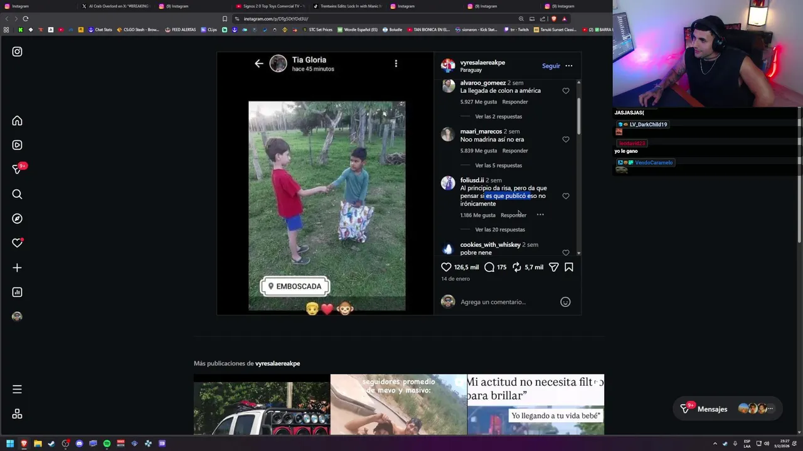
Task: Open Discord from taskbar
Action: (x=79, y=443)
